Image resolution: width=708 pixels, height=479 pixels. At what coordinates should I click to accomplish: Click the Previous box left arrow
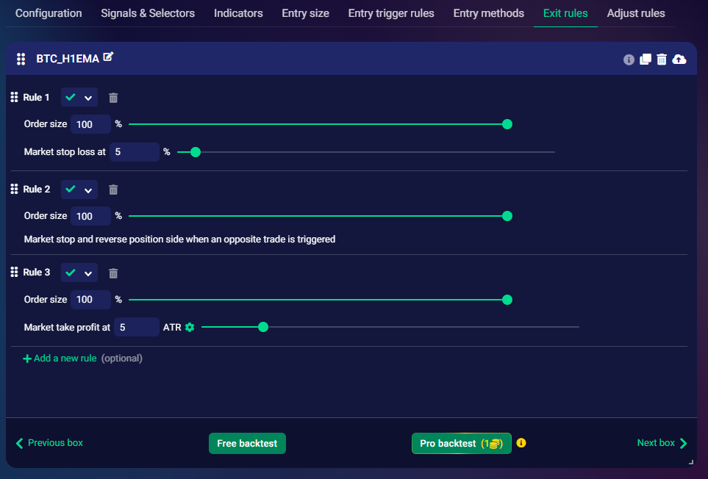click(19, 443)
